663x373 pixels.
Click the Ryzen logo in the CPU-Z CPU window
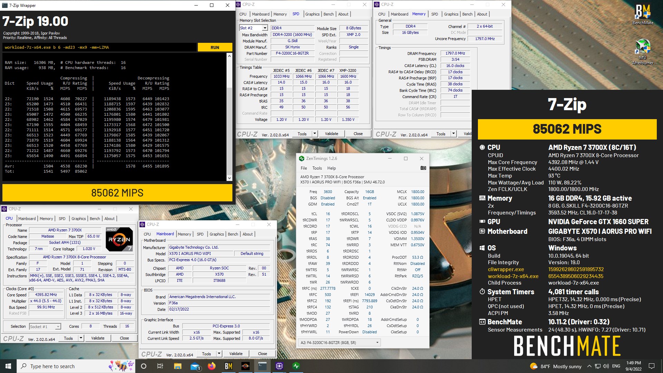coord(119,239)
